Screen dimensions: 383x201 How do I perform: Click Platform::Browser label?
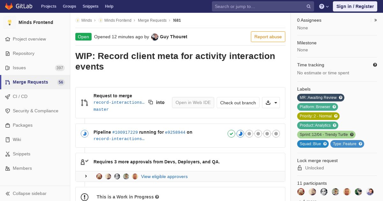(318, 107)
